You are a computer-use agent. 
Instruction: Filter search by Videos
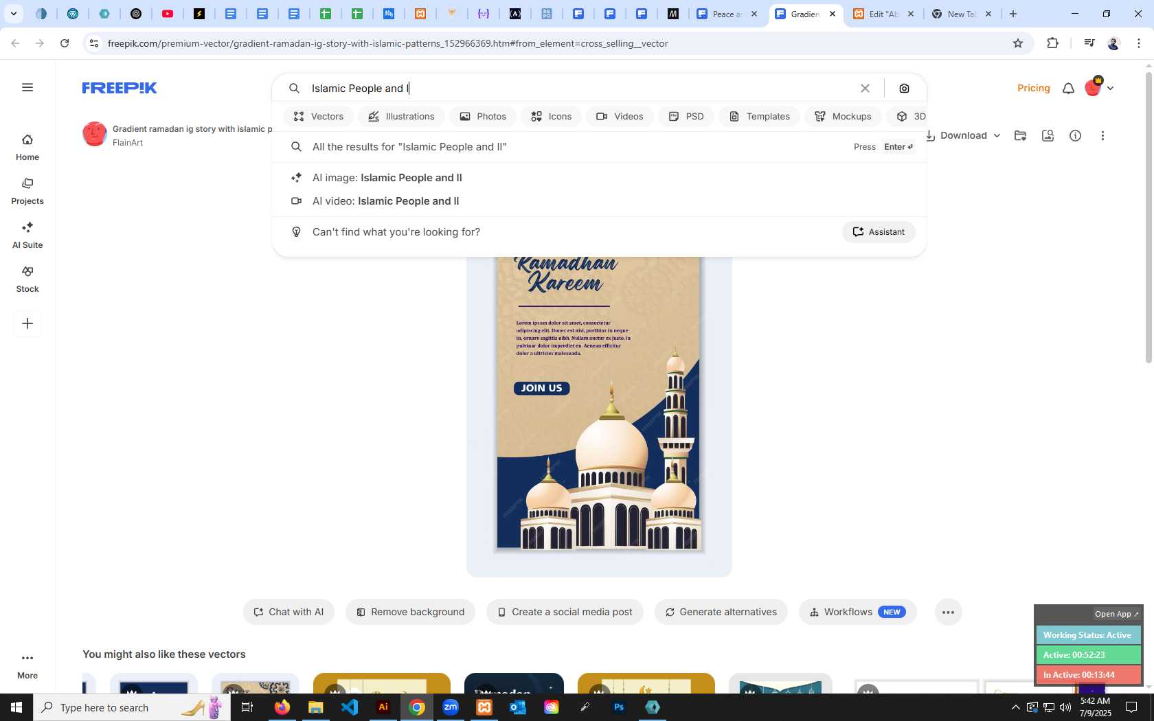[x=620, y=116]
